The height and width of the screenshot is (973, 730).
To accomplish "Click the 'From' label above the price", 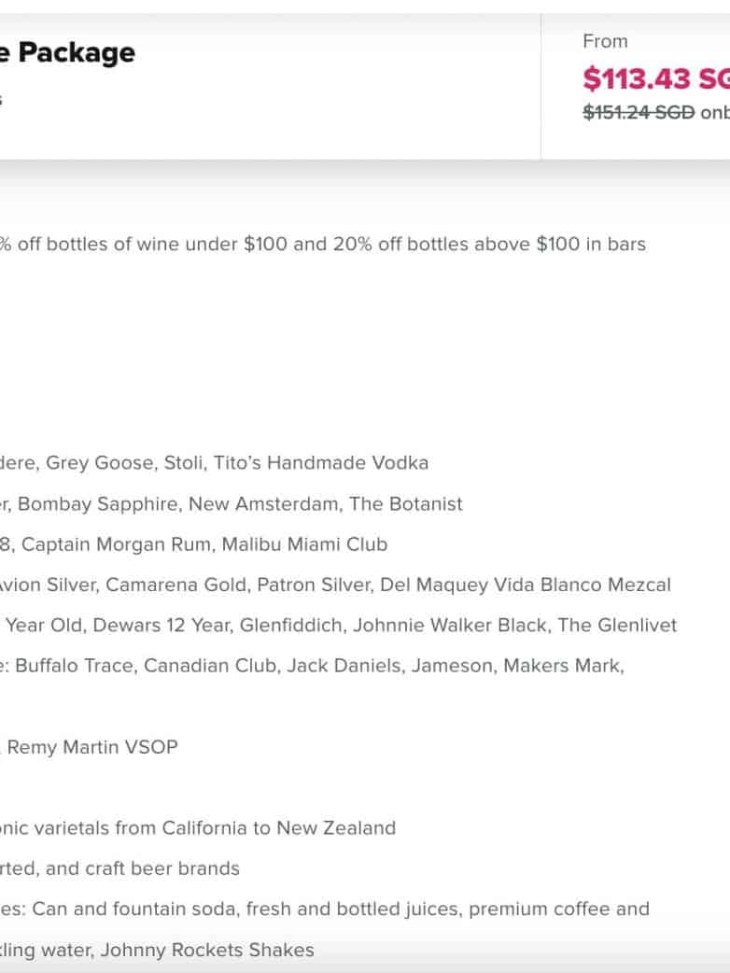I will [x=605, y=41].
